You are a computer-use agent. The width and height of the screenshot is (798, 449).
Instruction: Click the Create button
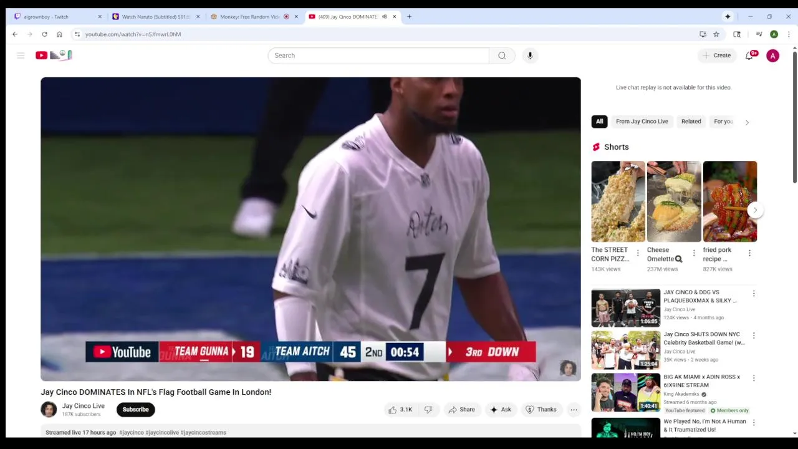[x=716, y=56]
